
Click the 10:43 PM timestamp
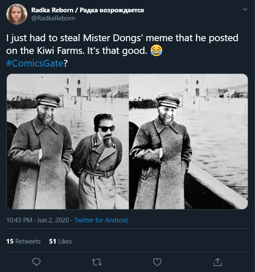19,220
